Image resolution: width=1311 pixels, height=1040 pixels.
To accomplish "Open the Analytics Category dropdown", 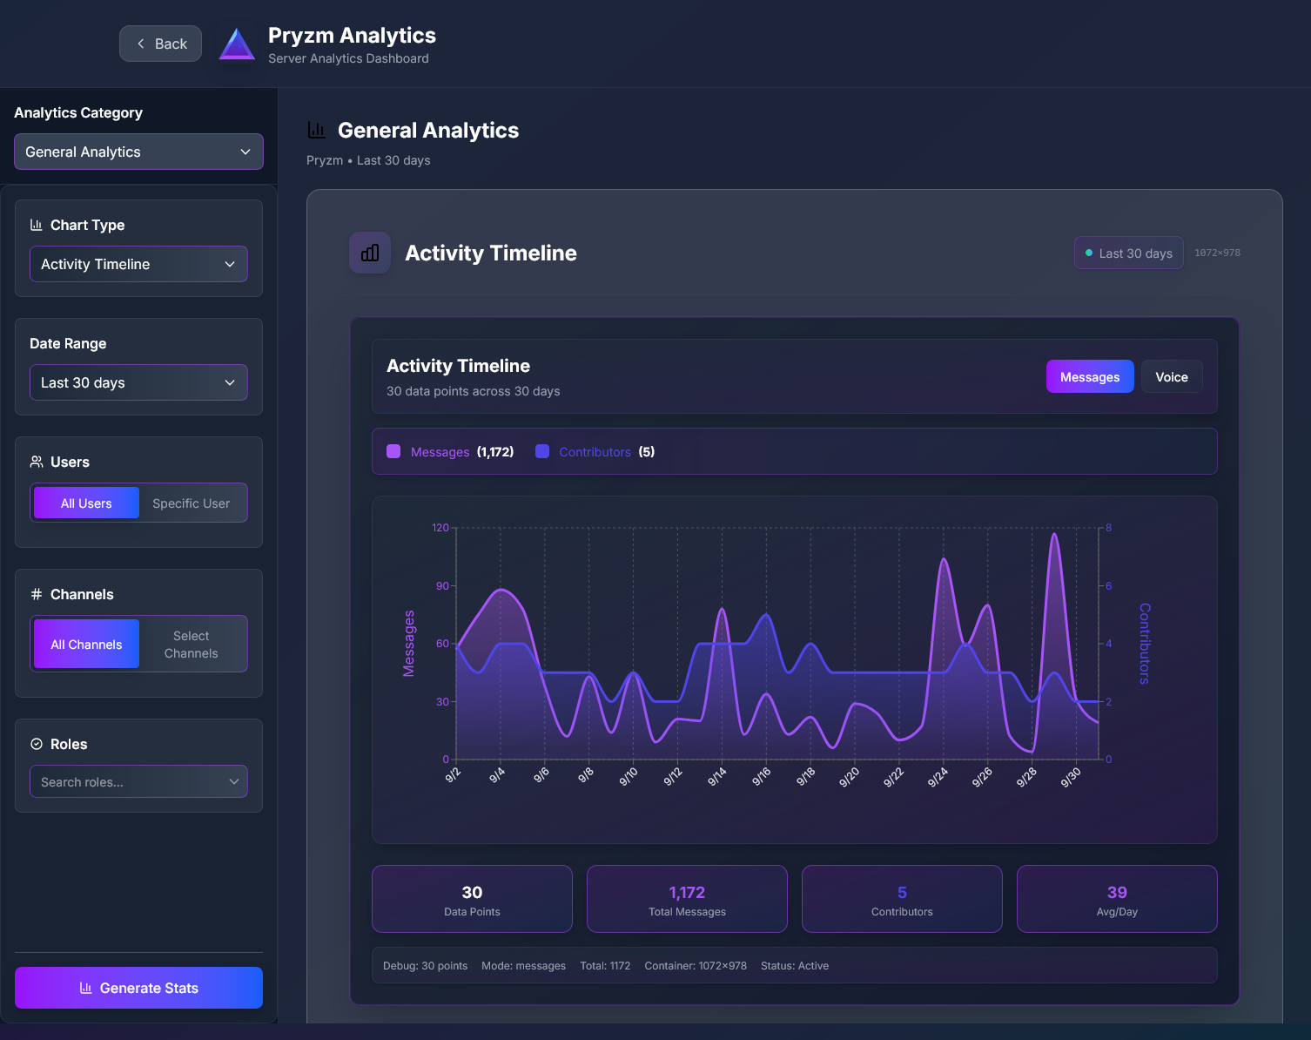I will pyautogui.click(x=138, y=152).
